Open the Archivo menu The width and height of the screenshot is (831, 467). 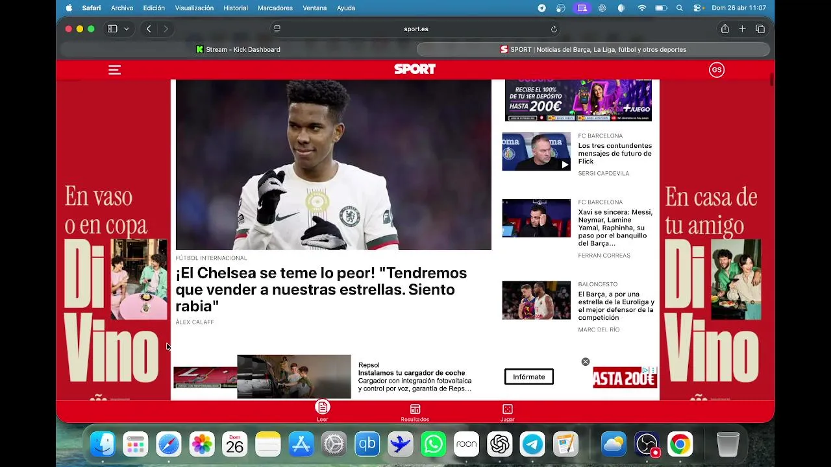[122, 8]
